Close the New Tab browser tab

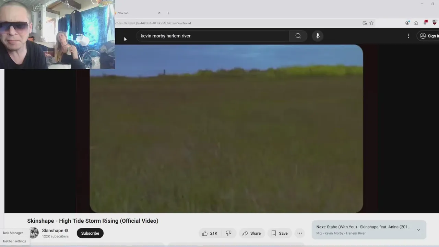tap(159, 13)
